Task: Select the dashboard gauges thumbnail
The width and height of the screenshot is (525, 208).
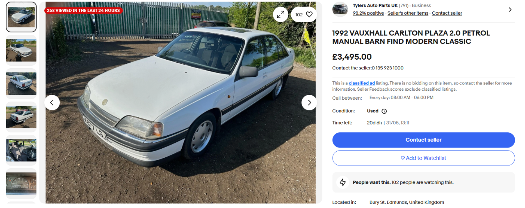Action: (x=21, y=183)
